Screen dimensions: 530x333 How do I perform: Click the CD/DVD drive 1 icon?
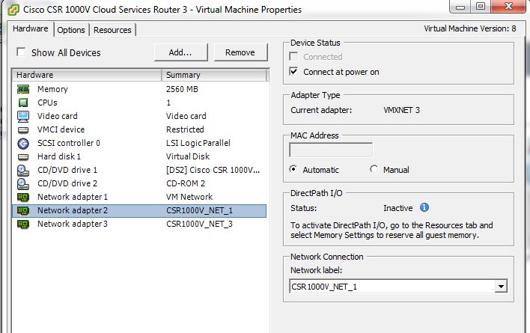pyautogui.click(x=23, y=170)
